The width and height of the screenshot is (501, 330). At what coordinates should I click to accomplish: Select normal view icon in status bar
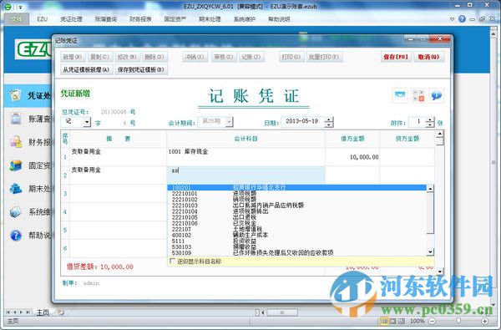pyautogui.click(x=384, y=321)
